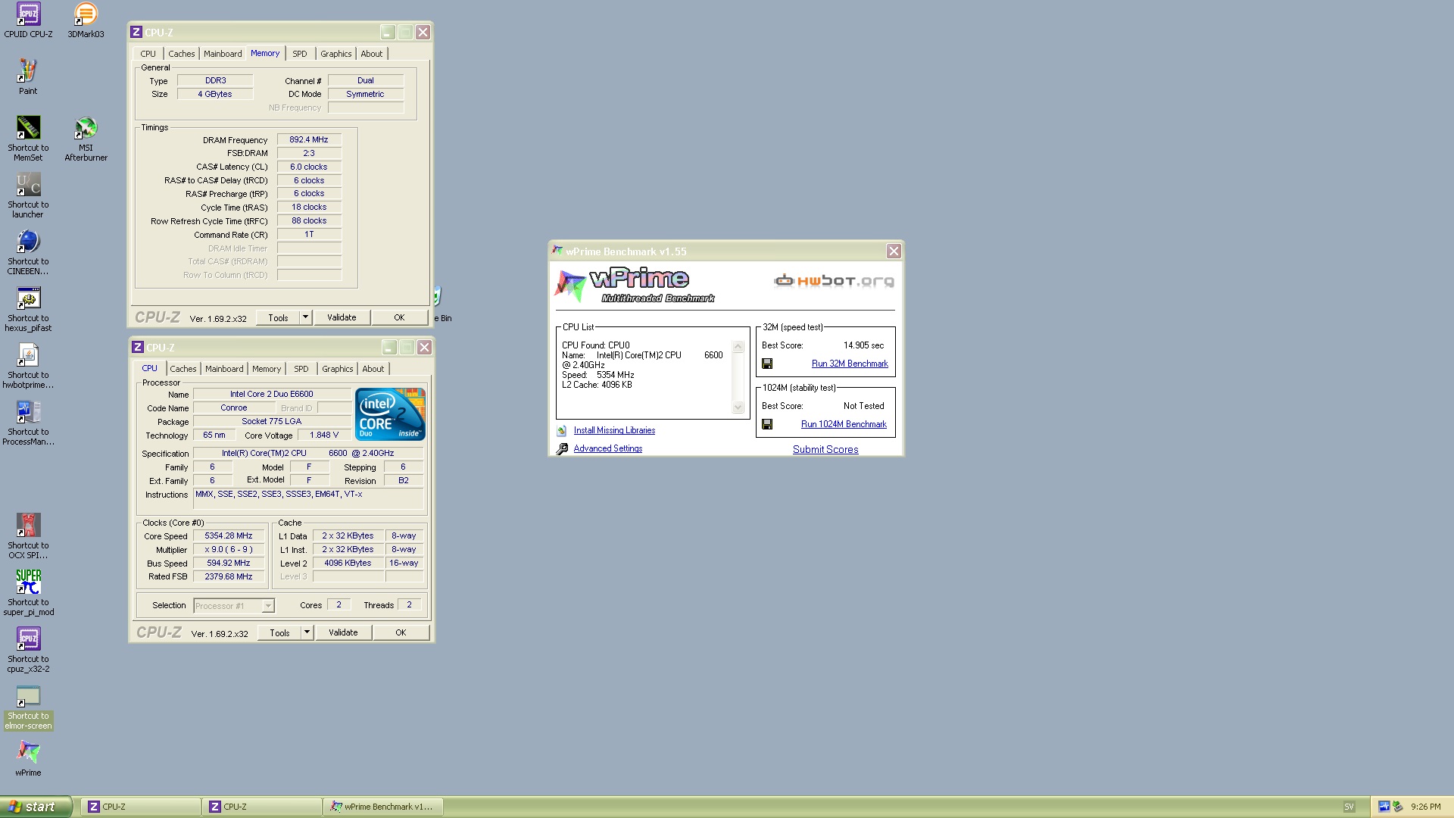Open the MSI Afterburner desktop icon
The height and width of the screenshot is (818, 1454).
[86, 139]
